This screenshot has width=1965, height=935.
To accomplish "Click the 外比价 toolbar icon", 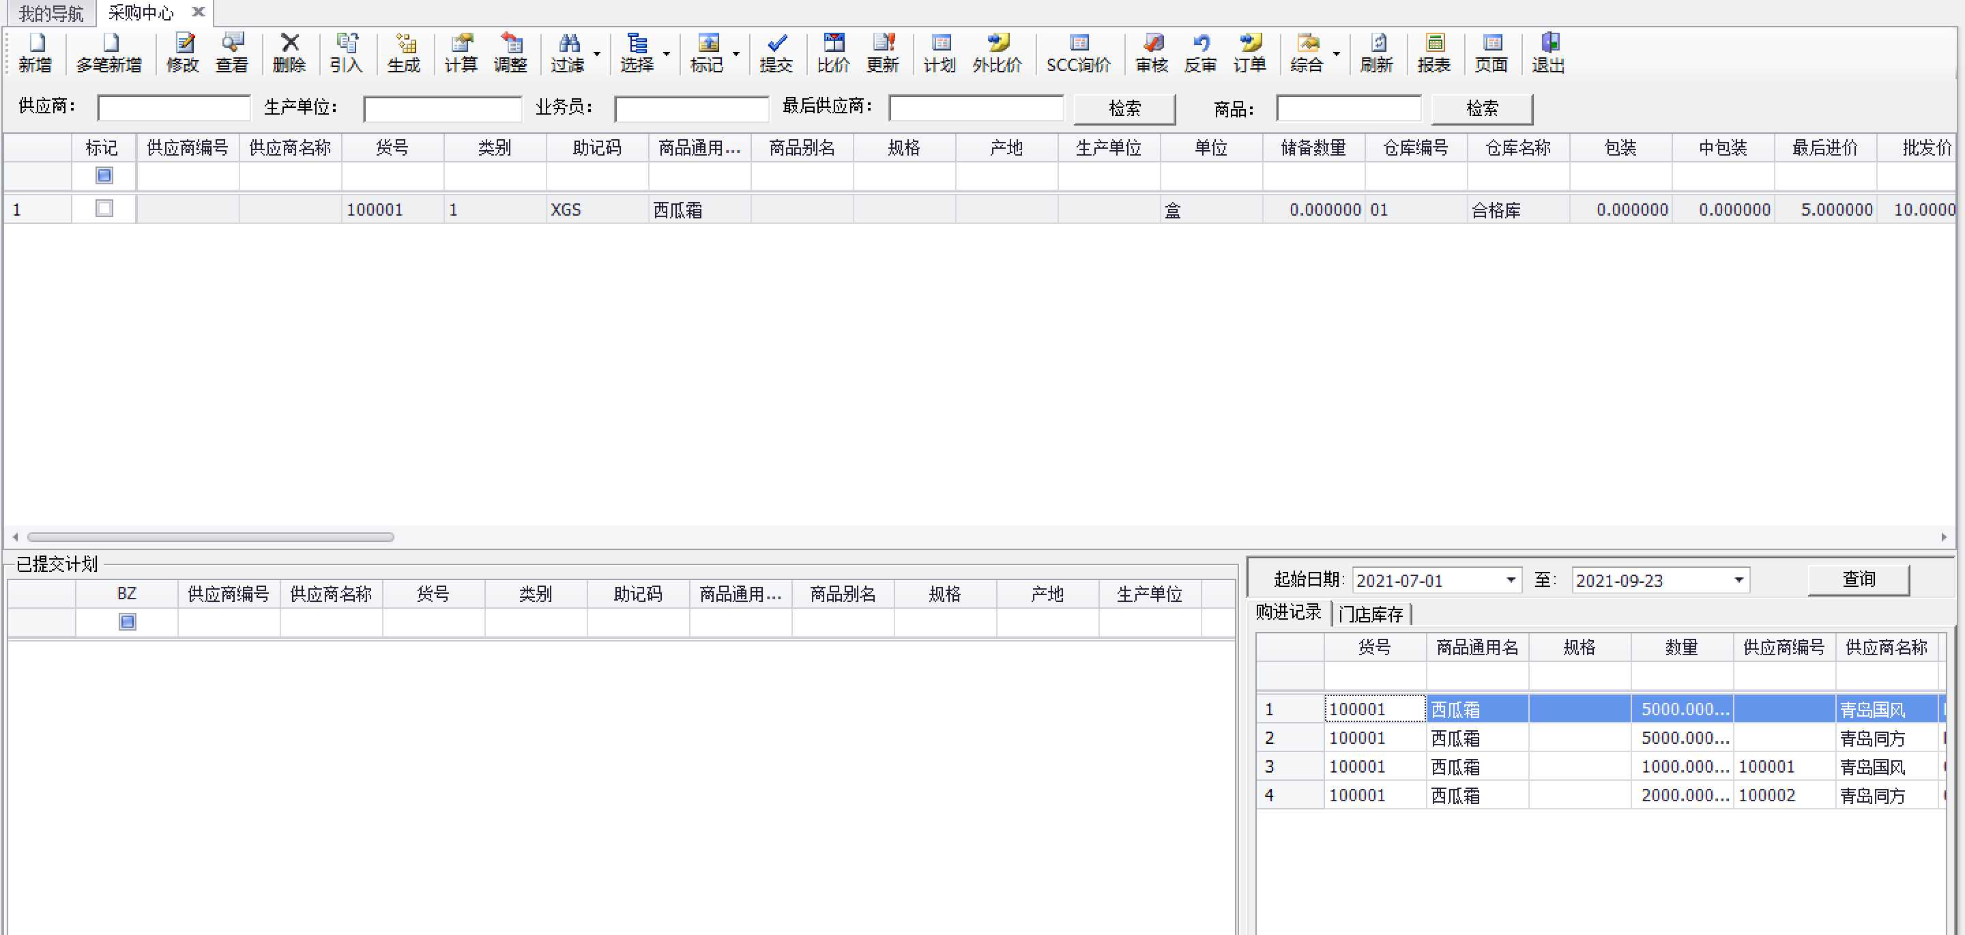I will tap(998, 53).
